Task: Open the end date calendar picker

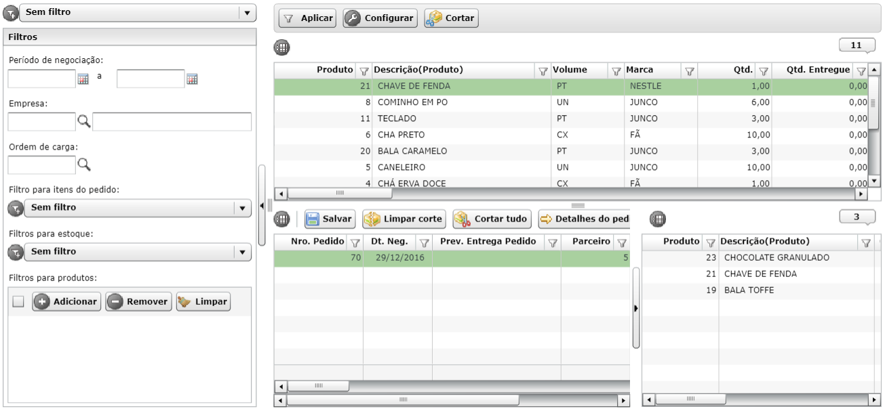Action: pos(192,79)
